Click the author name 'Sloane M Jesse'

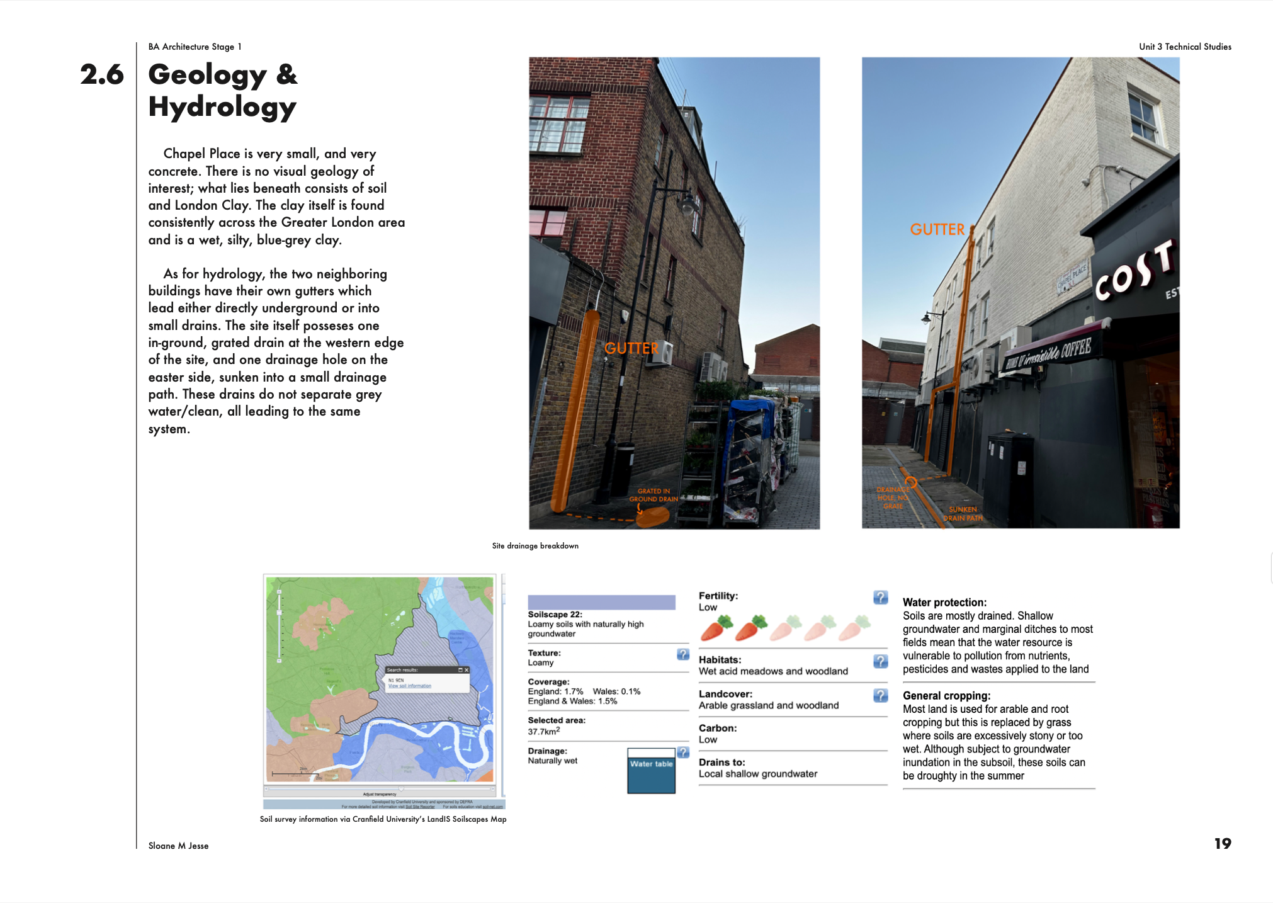[x=178, y=846]
